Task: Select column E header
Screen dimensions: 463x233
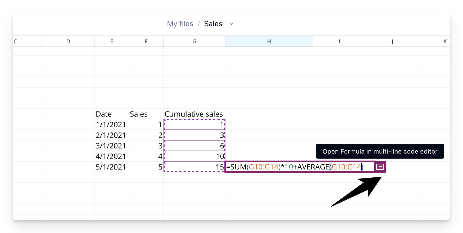Action: (x=112, y=41)
